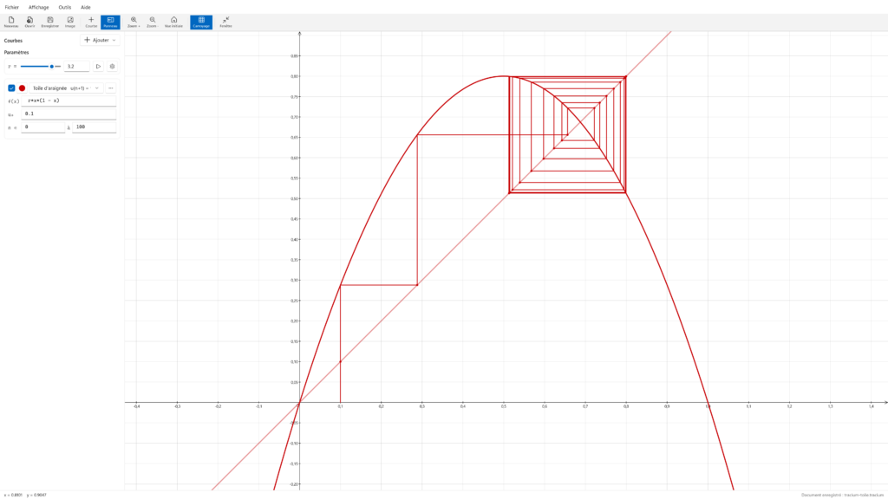Click the Fenêtre fit-window icon

pos(226,22)
